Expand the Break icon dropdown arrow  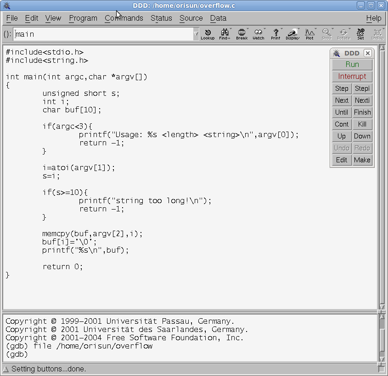247,29
